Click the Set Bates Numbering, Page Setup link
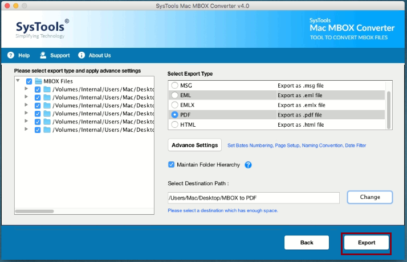The image size is (407, 262). pyautogui.click(x=296, y=145)
